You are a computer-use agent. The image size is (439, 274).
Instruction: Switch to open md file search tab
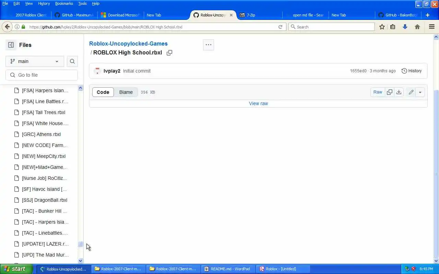(305, 15)
